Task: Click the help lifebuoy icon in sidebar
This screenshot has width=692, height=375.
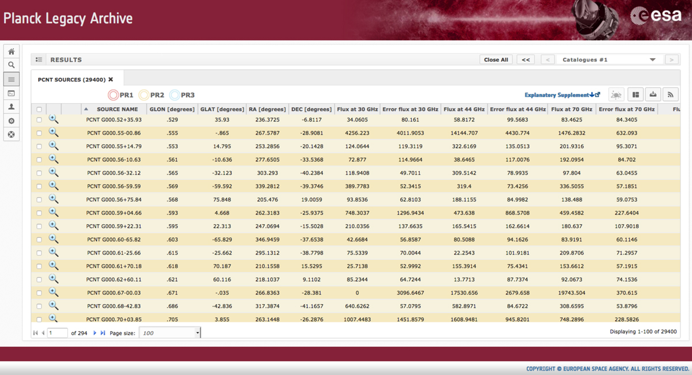Action: click(11, 135)
